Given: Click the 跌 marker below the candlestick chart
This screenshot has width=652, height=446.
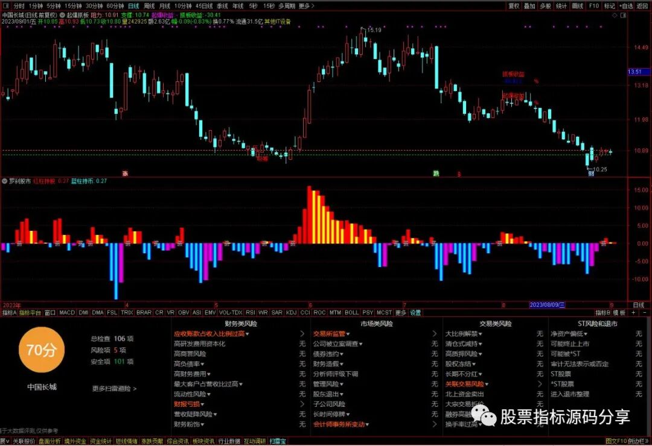Looking at the screenshot, I should pos(436,174).
